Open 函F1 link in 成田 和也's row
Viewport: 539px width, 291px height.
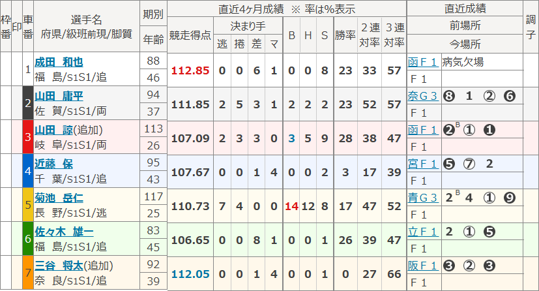[x=422, y=62]
